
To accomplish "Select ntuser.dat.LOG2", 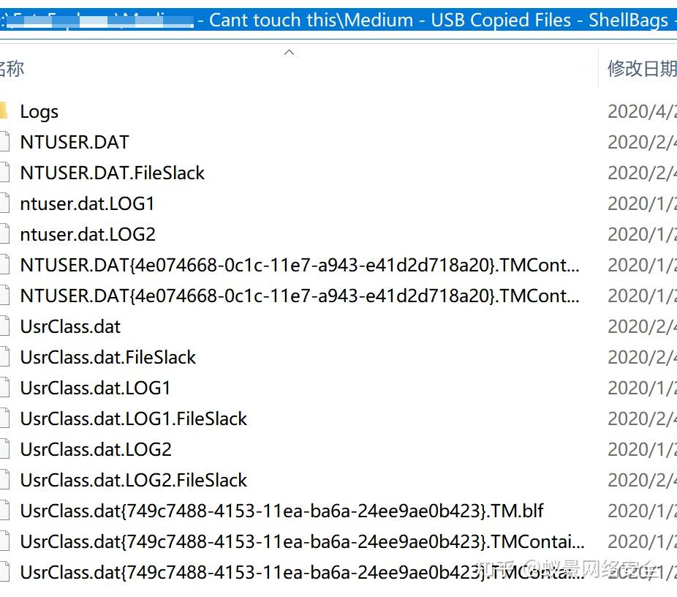I will tap(88, 234).
